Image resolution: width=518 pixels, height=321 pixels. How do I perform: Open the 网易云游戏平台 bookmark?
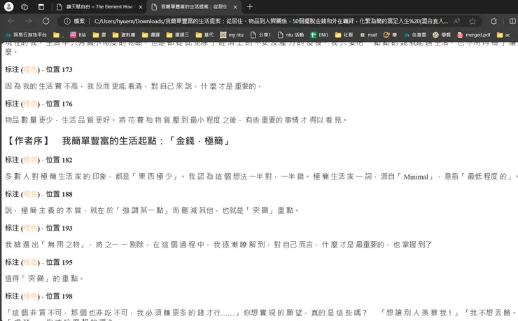[x=27, y=35]
